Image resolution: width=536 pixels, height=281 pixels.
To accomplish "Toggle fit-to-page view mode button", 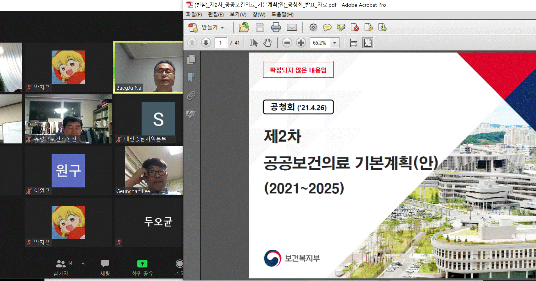I will [x=368, y=43].
